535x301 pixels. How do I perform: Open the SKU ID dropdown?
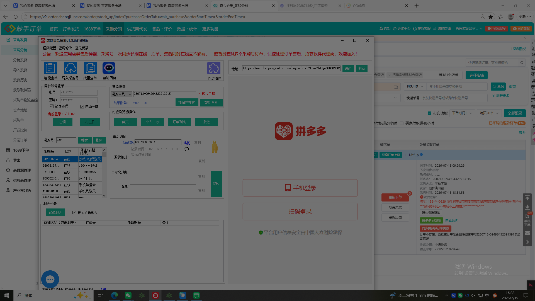coord(415,86)
